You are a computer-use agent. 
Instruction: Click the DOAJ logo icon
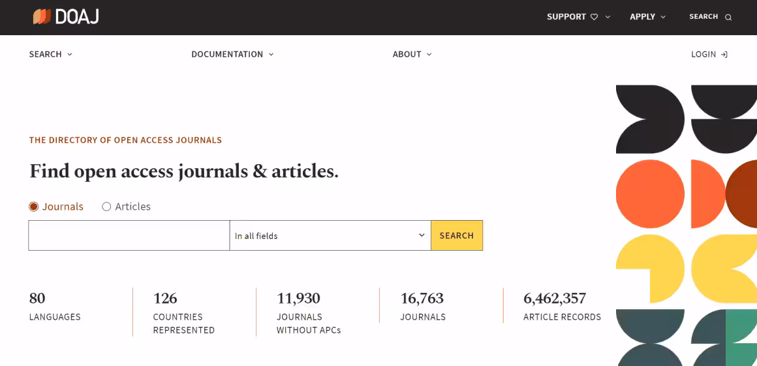[x=42, y=17]
